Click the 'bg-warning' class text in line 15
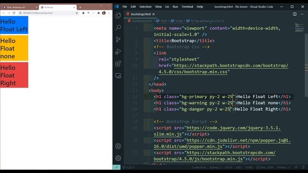 (194, 103)
